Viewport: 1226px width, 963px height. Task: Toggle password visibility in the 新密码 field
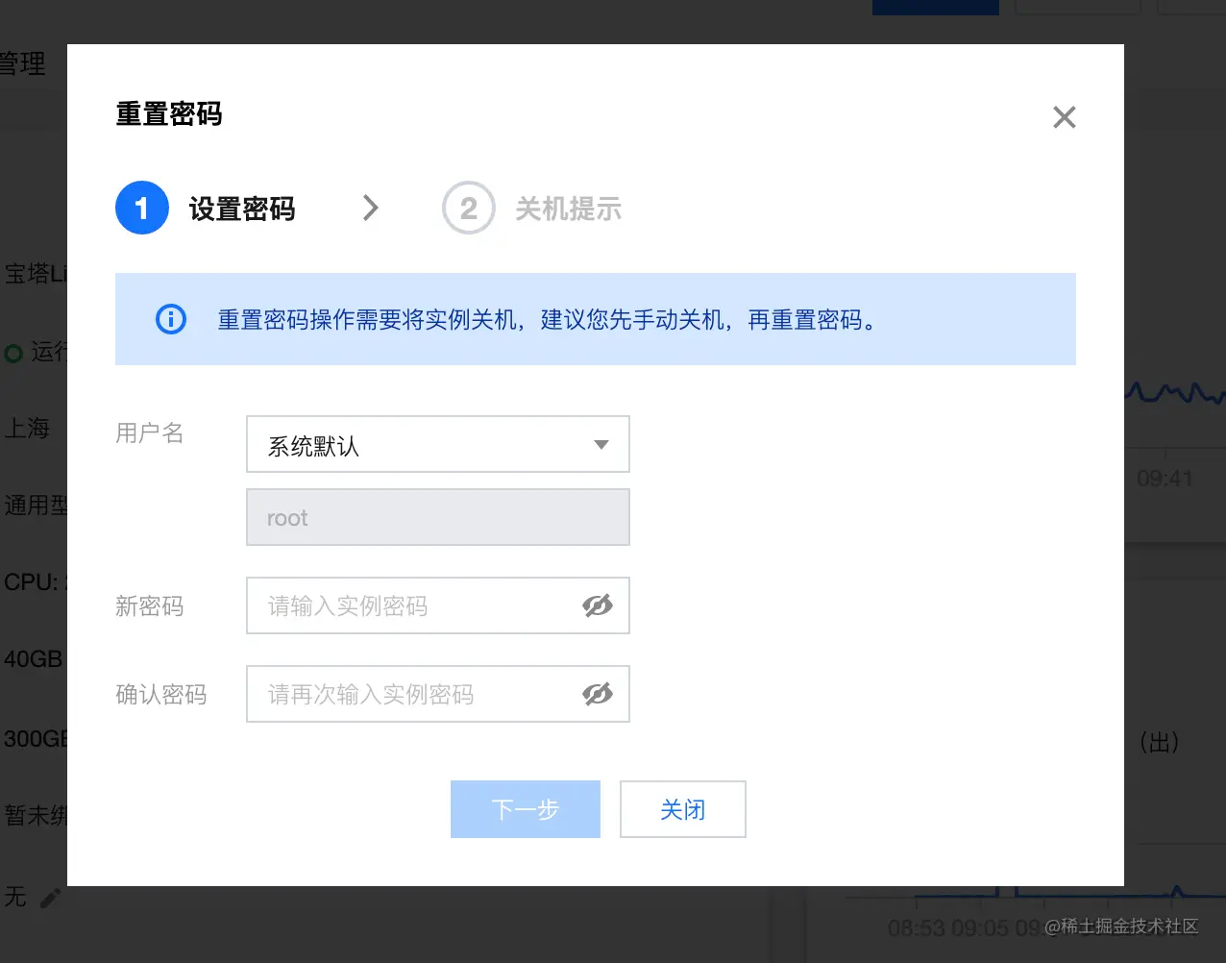(598, 605)
